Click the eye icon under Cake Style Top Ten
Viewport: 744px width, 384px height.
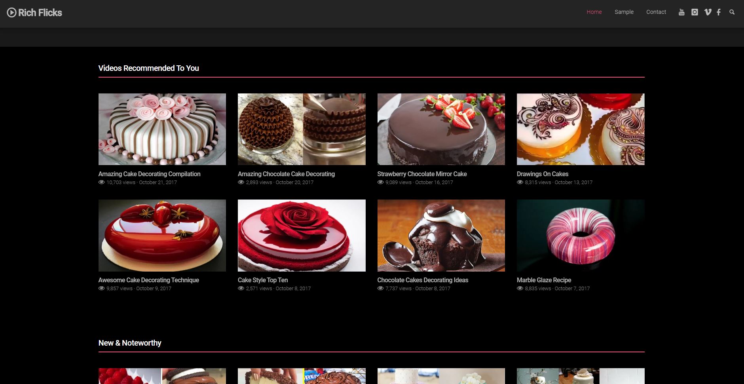click(241, 289)
